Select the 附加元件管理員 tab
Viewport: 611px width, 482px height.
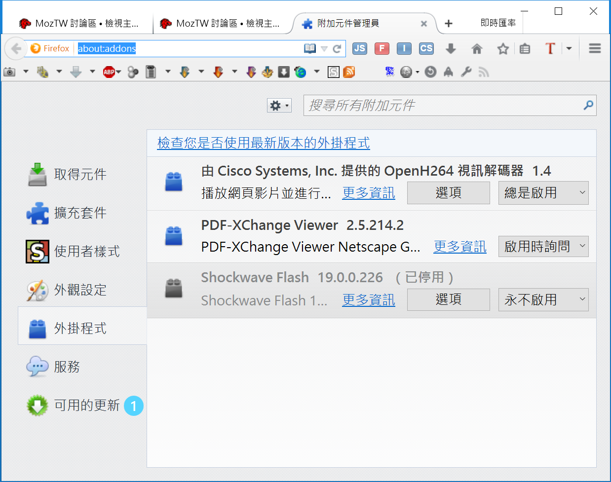coord(364,23)
